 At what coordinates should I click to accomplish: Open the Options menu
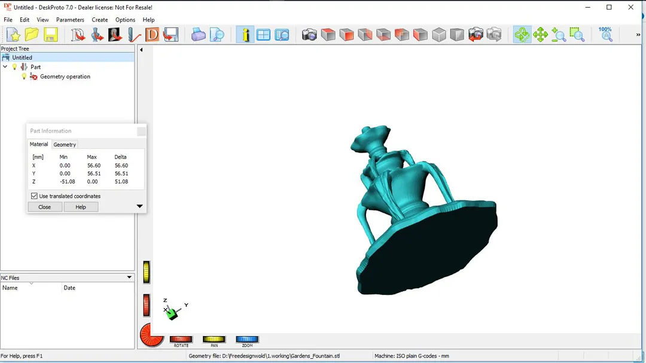tap(125, 20)
